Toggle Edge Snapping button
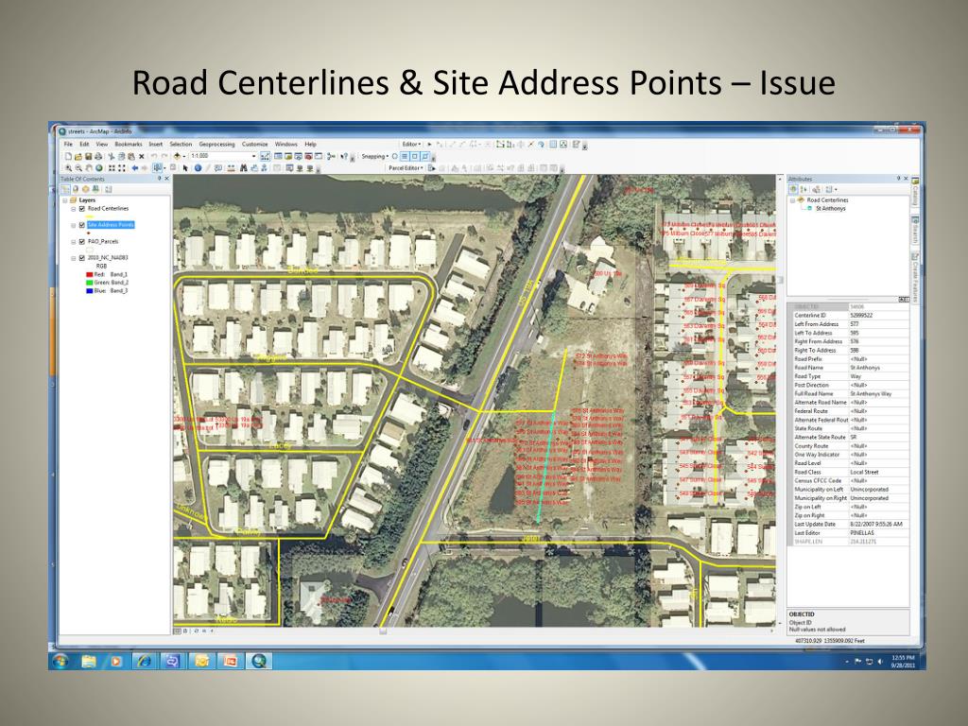The width and height of the screenshot is (968, 726). [x=424, y=157]
